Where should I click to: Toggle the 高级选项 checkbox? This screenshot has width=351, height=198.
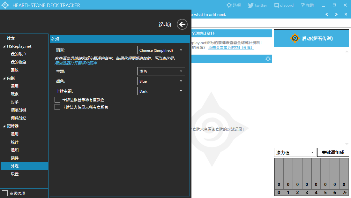point(5,193)
